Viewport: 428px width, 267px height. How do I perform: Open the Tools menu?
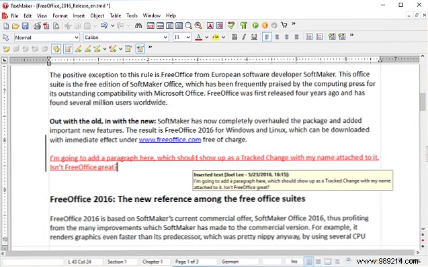point(132,16)
